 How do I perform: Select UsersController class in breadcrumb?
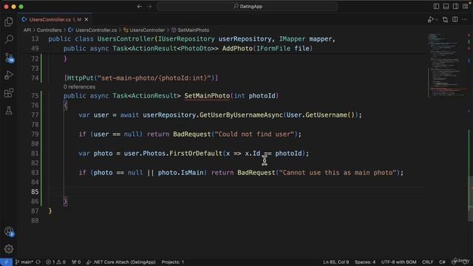click(x=144, y=30)
